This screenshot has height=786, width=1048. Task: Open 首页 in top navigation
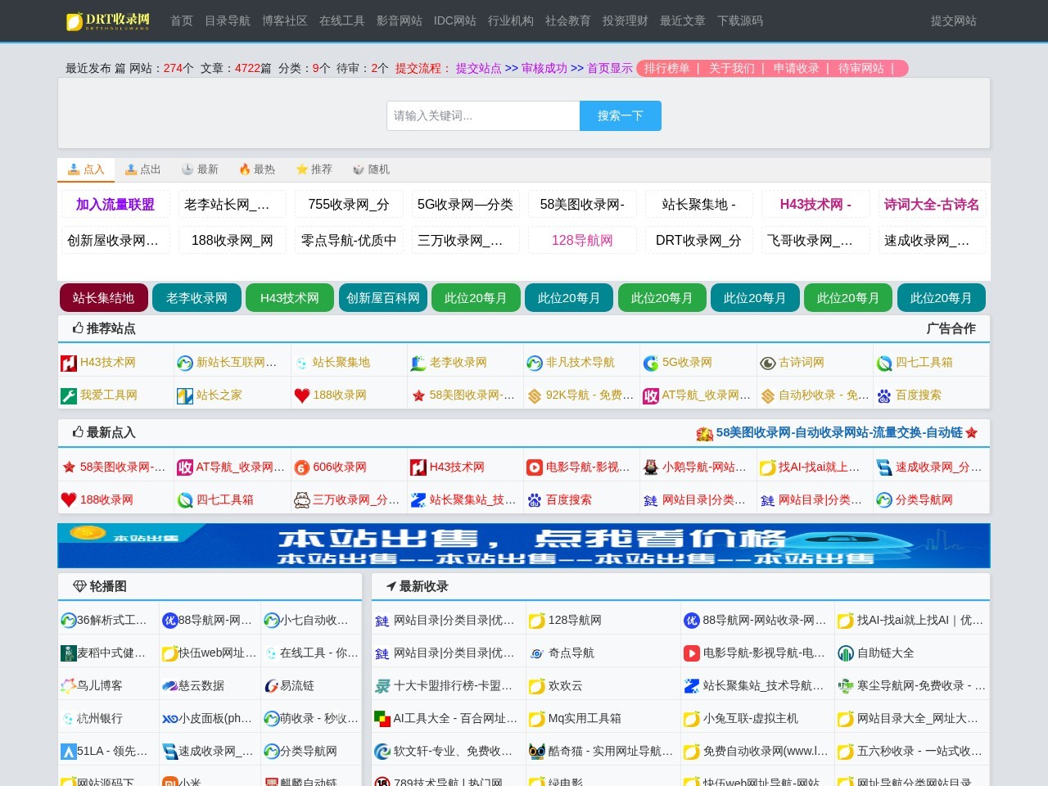[x=182, y=20]
